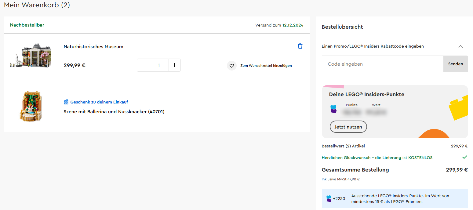Click the gift icon beside Geschenk zu deinem Einkauf
The width and height of the screenshot is (473, 210).
coord(66,102)
